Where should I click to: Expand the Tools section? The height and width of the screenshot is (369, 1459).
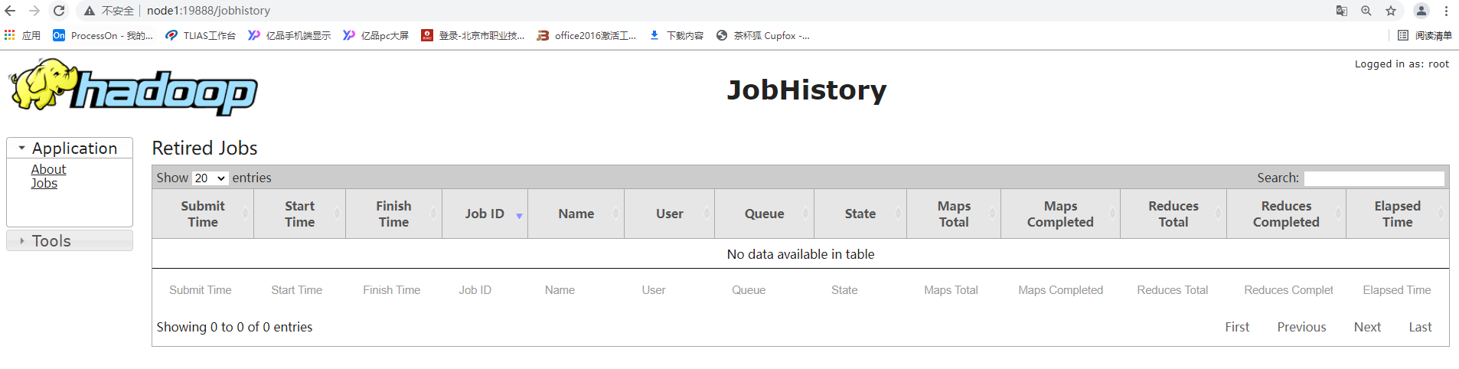click(x=69, y=240)
